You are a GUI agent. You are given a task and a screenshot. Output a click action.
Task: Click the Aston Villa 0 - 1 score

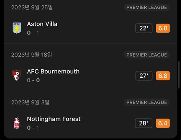tap(33, 33)
